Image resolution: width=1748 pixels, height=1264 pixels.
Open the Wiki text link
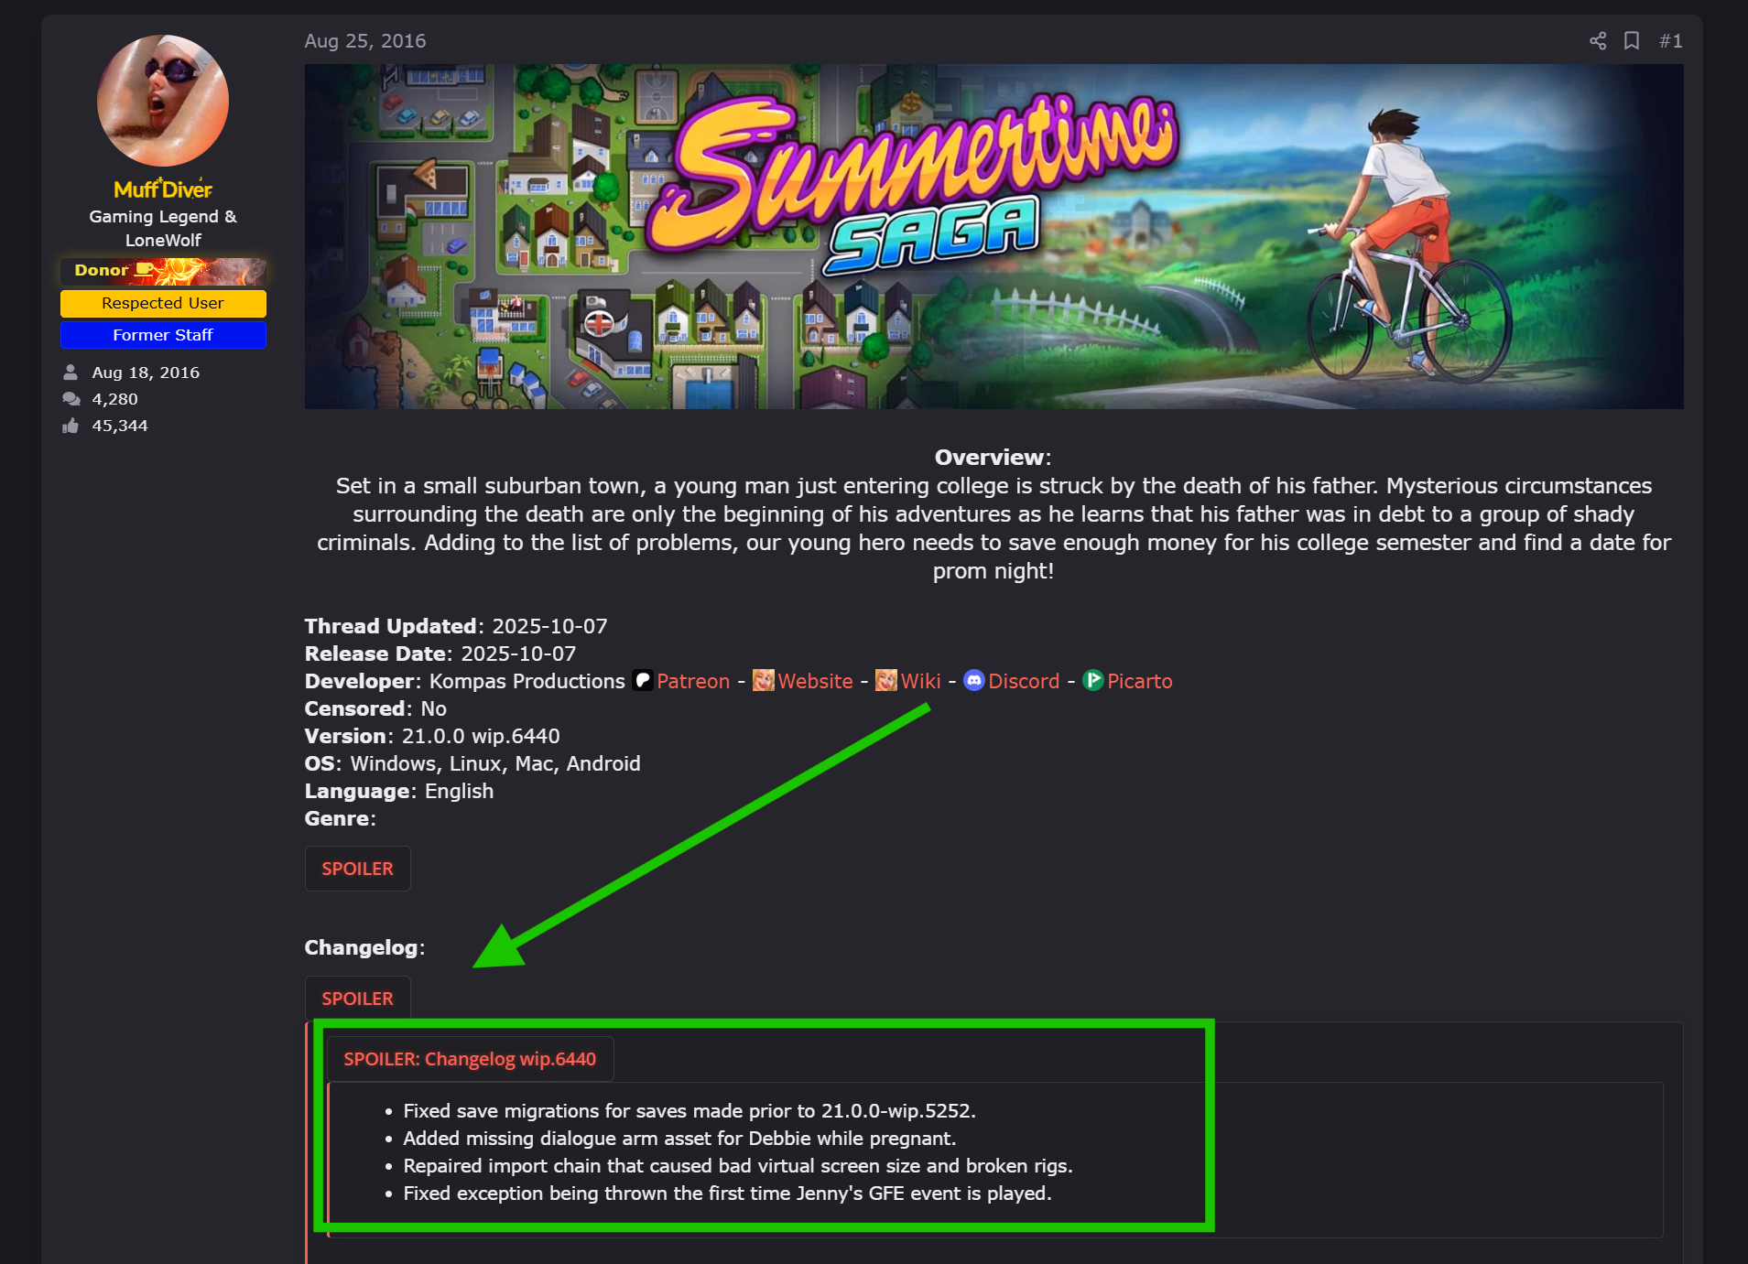920,681
